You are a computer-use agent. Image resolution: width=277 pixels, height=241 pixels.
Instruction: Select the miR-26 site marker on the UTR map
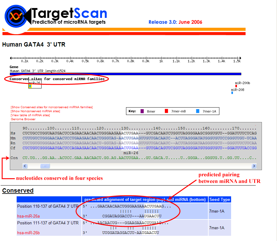point(30,86)
